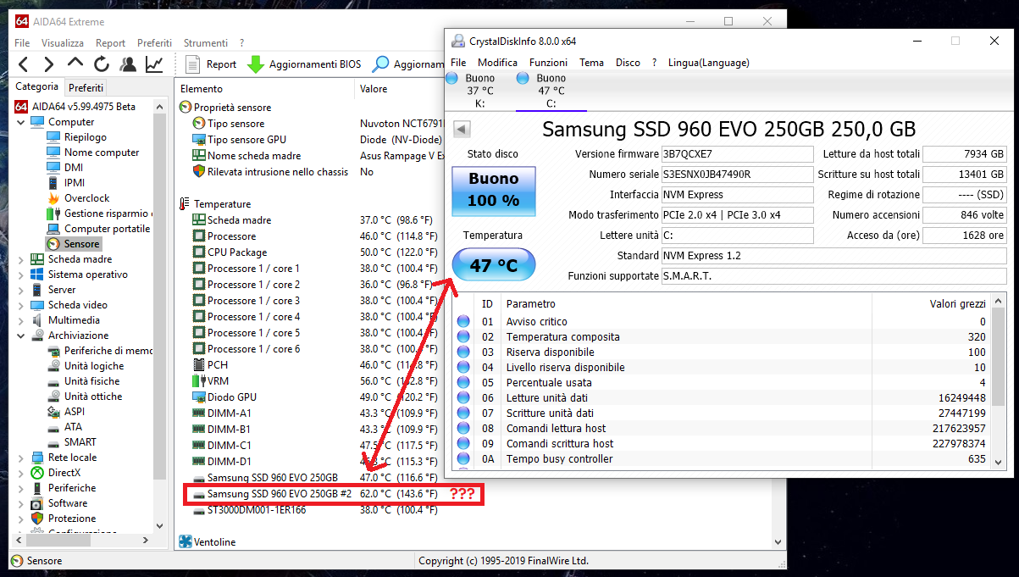The height and width of the screenshot is (577, 1019).
Task: Click the AIDA64 up-level arrow icon
Action: pyautogui.click(x=75, y=64)
